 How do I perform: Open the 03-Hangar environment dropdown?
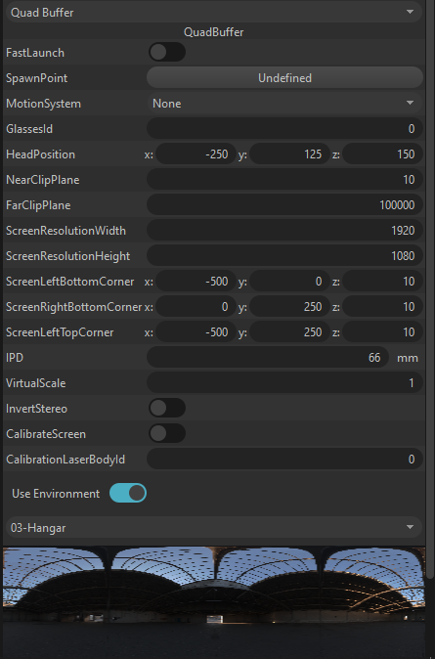[x=214, y=527]
